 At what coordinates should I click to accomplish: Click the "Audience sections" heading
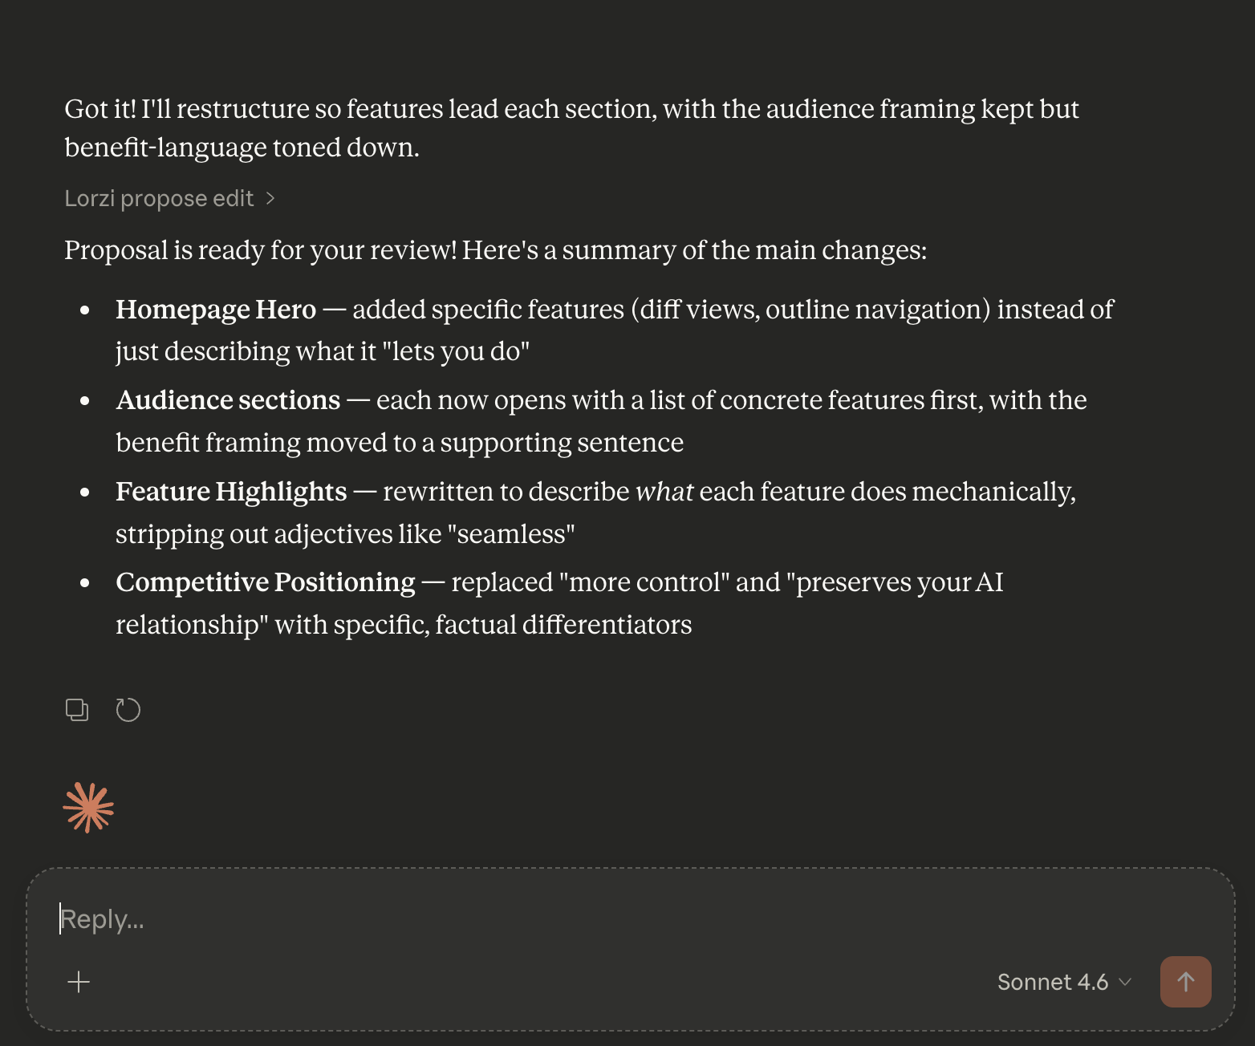coord(227,400)
